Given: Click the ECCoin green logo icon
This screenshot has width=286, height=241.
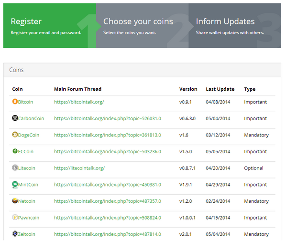Looking at the screenshot, I should tap(15, 151).
